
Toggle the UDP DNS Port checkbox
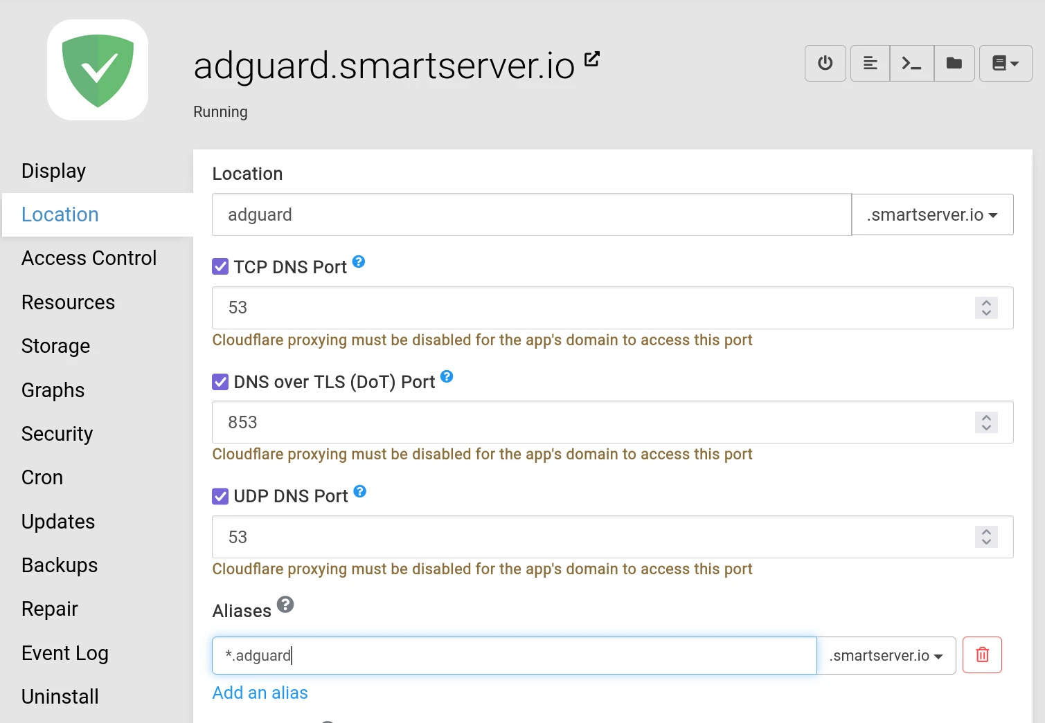(x=220, y=496)
